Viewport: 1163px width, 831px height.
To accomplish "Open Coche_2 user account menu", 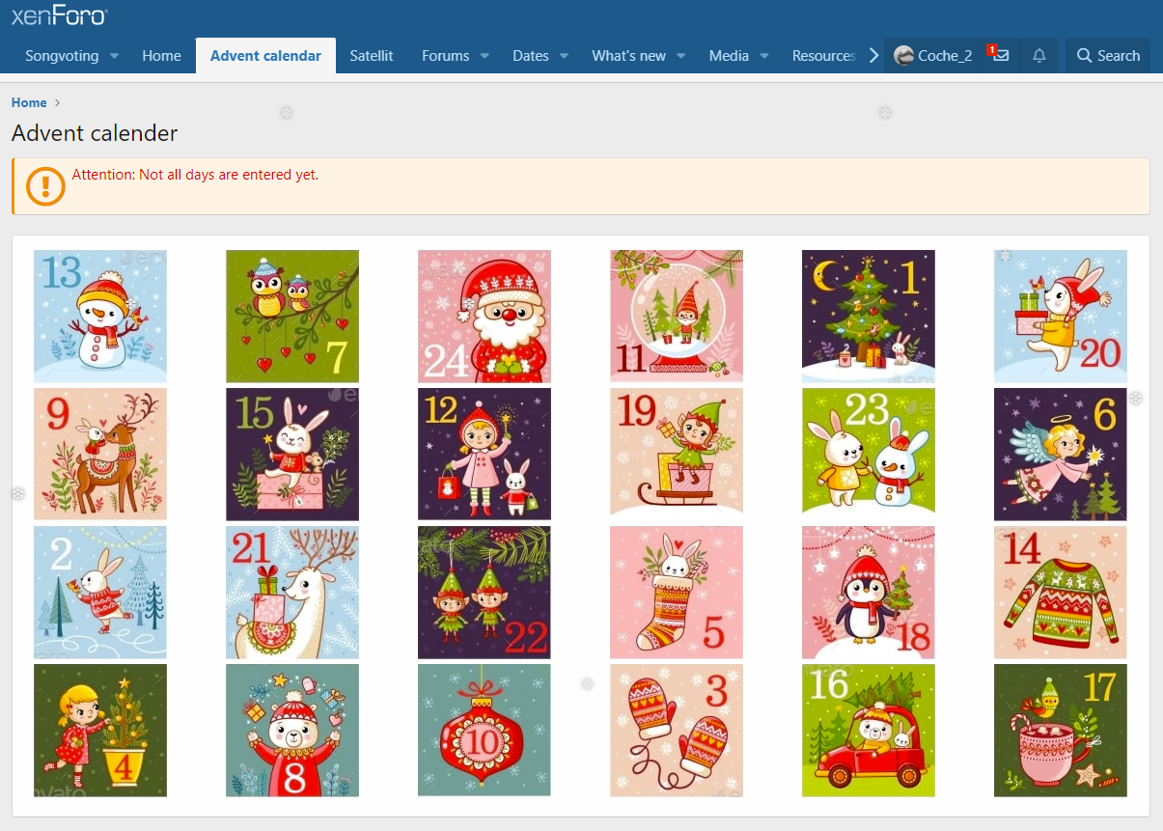I will coord(933,55).
